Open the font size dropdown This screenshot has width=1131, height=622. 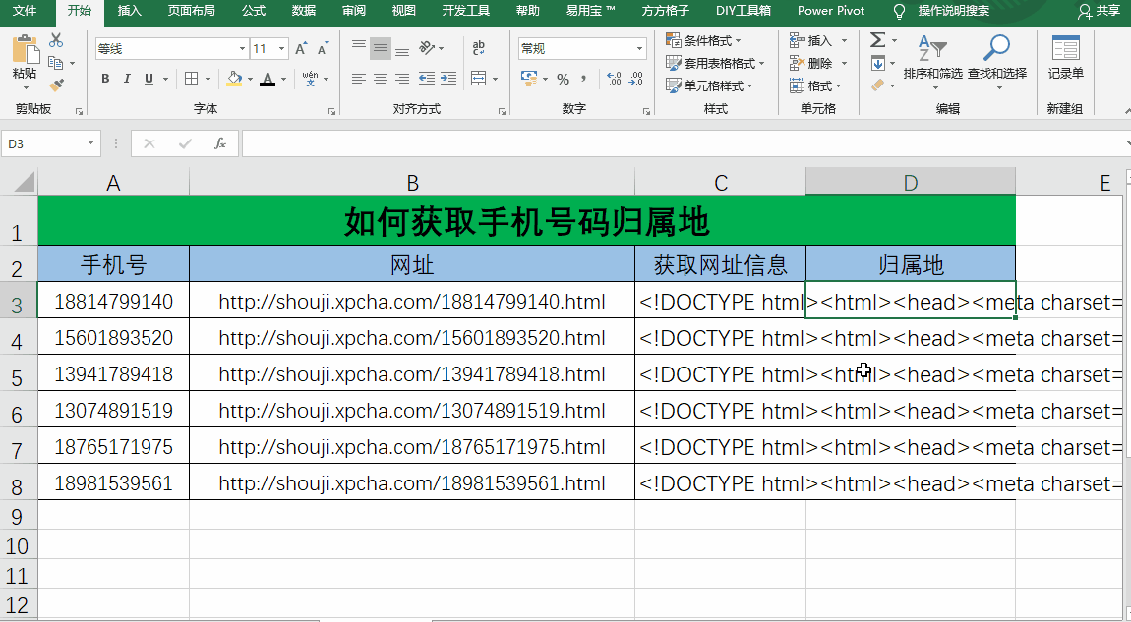point(282,47)
